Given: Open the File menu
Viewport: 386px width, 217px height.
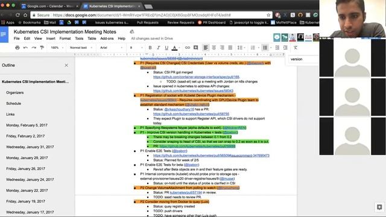Looking at the screenshot, I should (x=16, y=39).
